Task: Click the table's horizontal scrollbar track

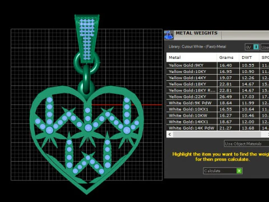Action: click(217, 134)
